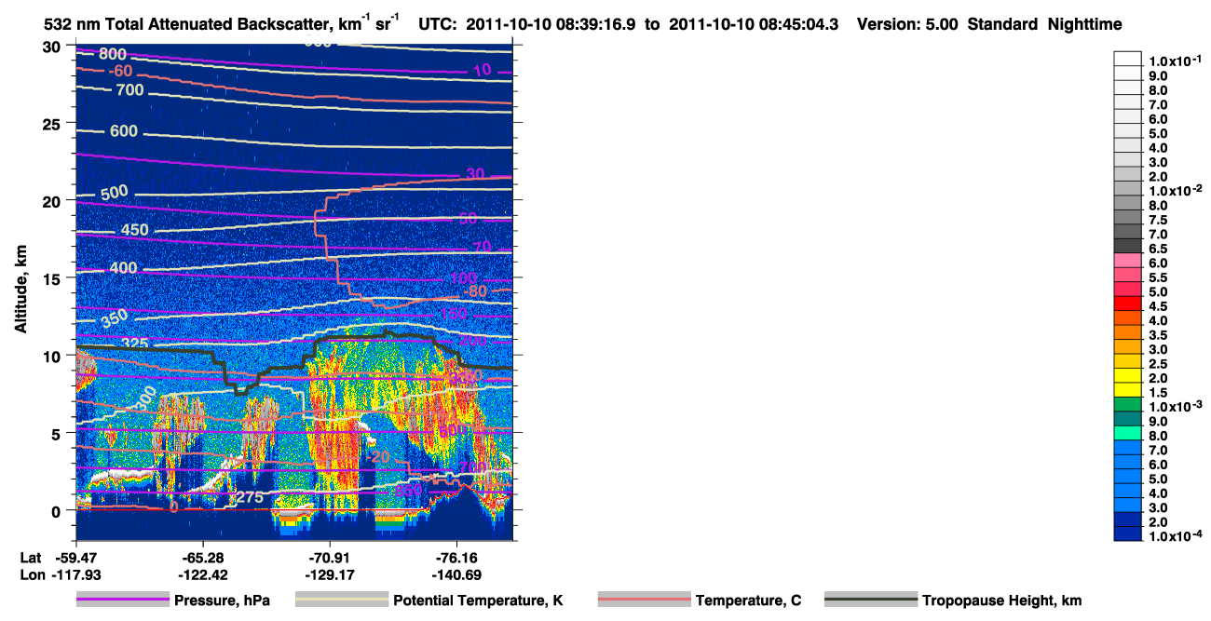The image size is (1211, 621).
Task: Click the '600' potential temperature contour label
Action: [124, 131]
